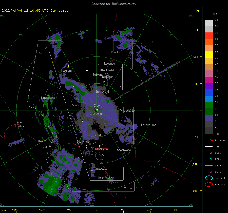Pick the cyan 27ZW arrow icon
Screen dimensions: 228x213
tap(209, 159)
